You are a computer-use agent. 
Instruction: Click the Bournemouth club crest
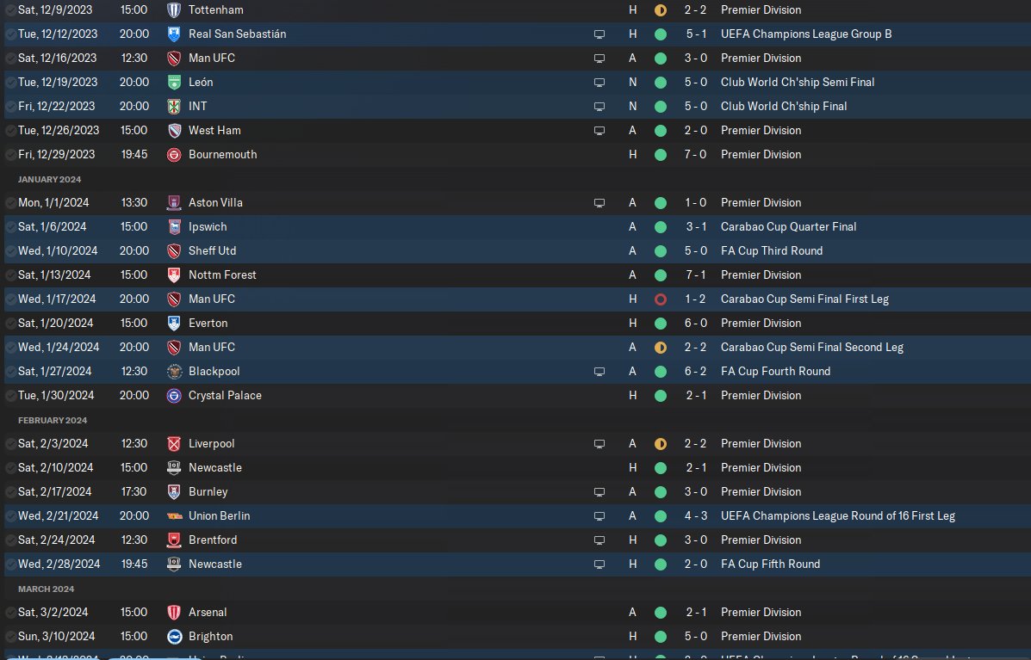point(174,154)
